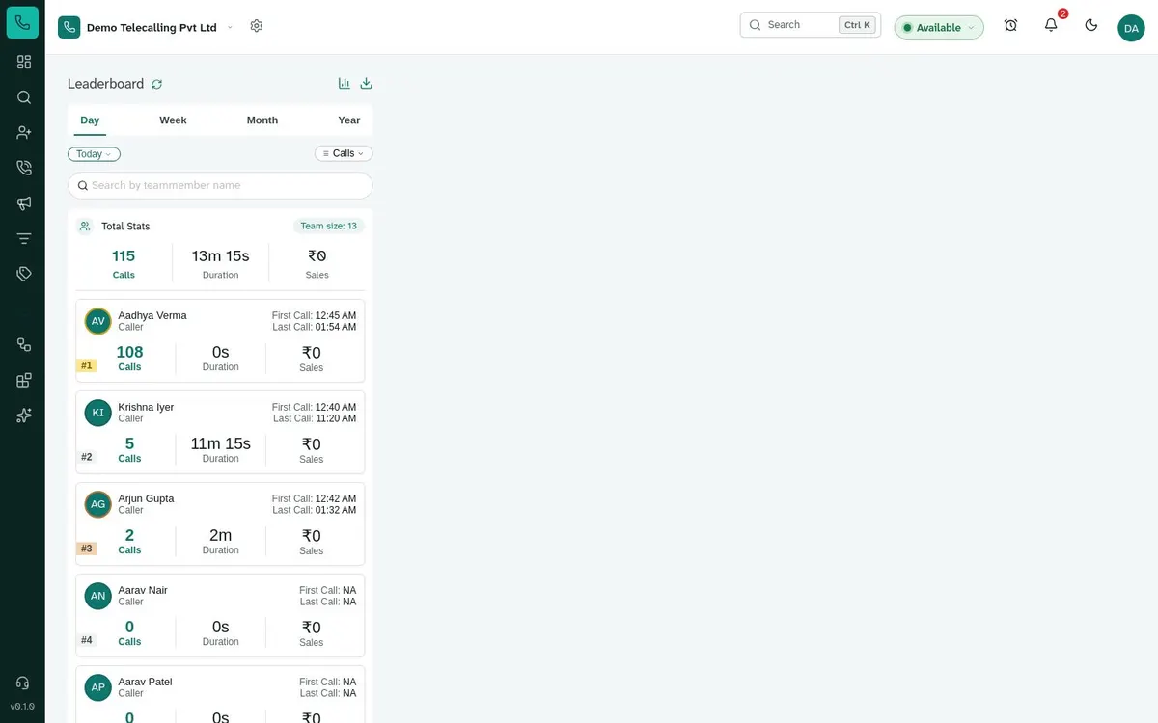
Task: Open the bar chart view icon
Action: point(345,84)
